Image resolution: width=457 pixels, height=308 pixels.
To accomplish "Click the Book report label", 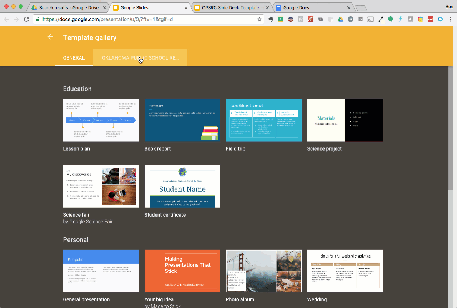I will (157, 149).
